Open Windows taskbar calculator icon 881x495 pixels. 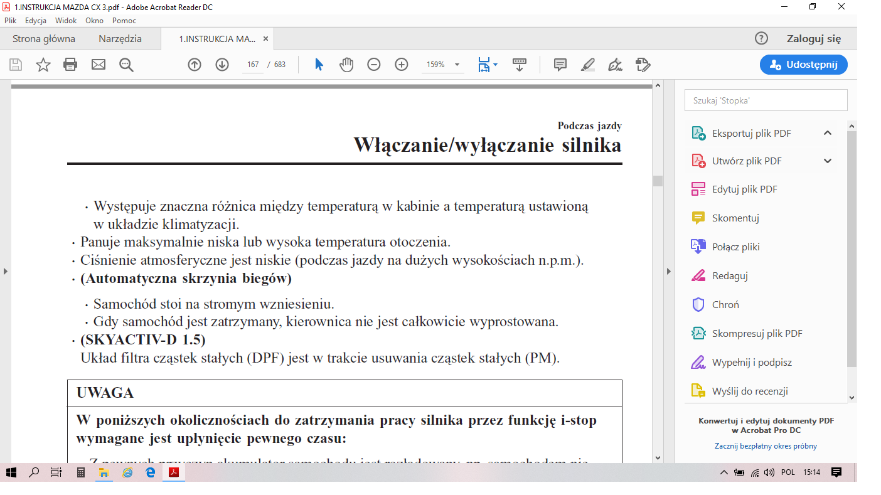[81, 472]
